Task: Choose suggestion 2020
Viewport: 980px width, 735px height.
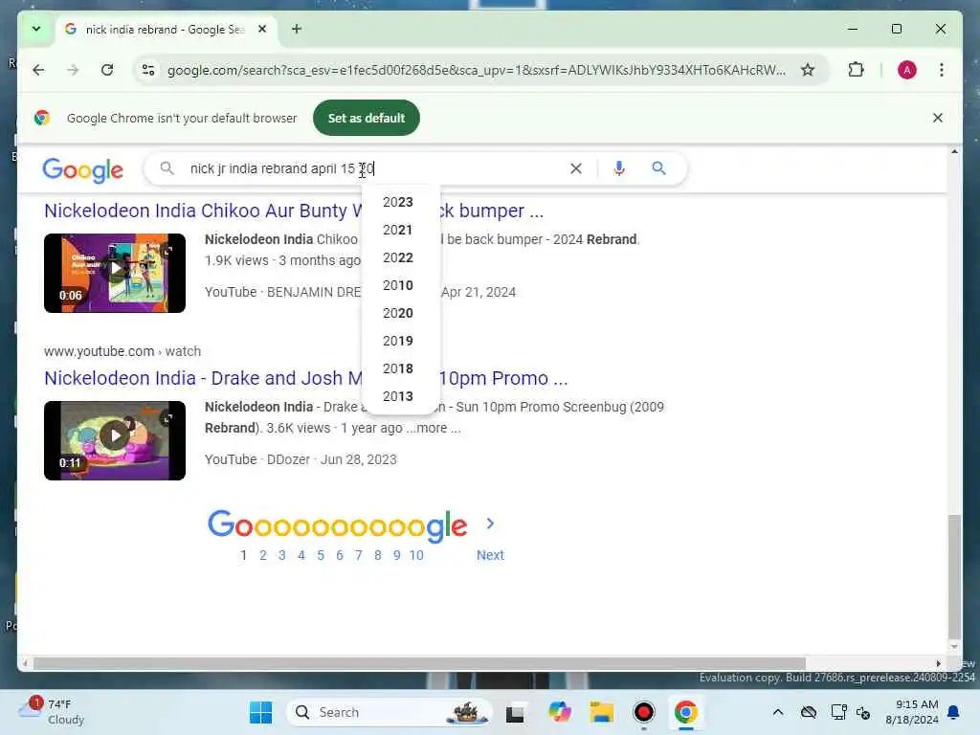Action: pos(398,313)
